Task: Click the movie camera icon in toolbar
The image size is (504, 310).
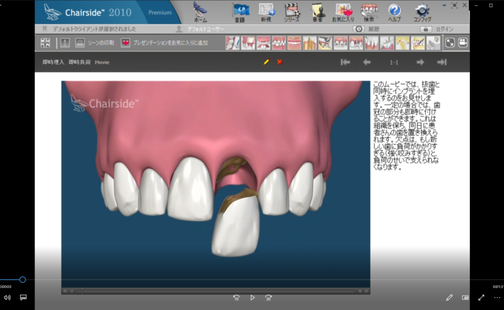Action: point(463,43)
